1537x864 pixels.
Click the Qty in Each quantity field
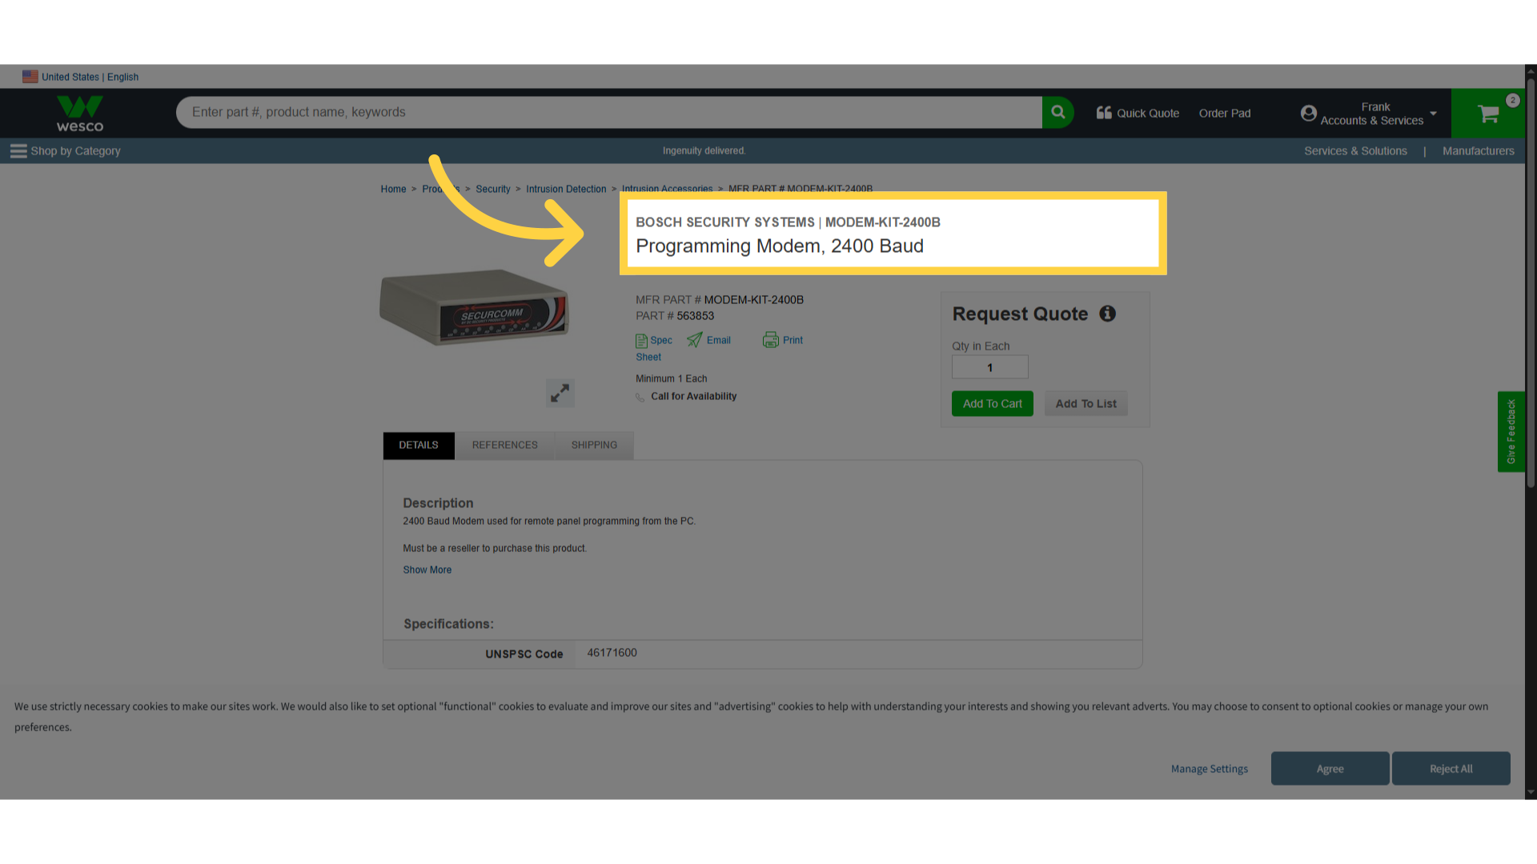point(989,367)
